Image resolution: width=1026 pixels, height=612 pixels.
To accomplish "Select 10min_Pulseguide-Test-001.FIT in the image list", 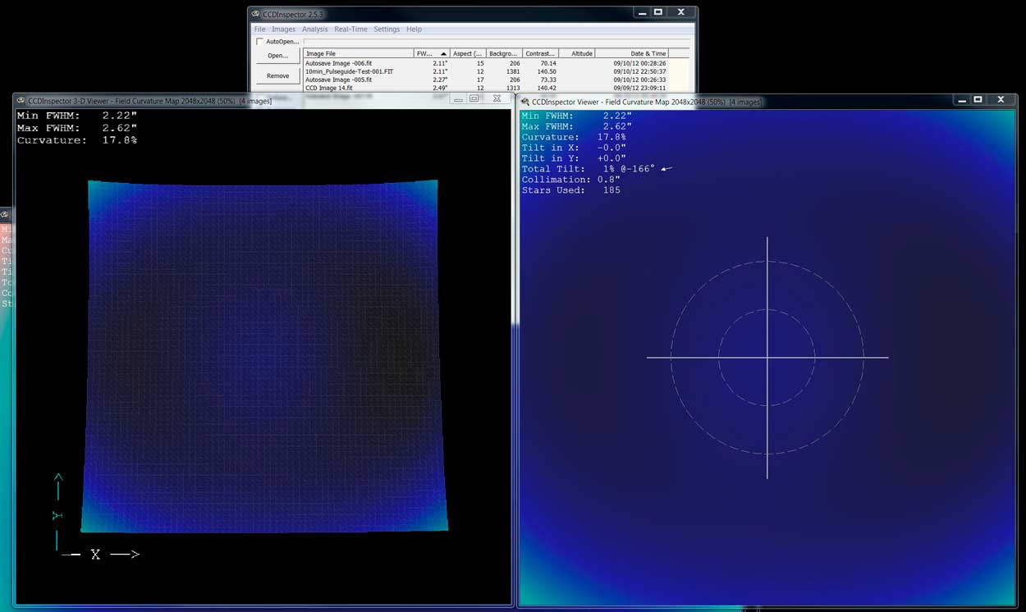I will click(x=349, y=71).
